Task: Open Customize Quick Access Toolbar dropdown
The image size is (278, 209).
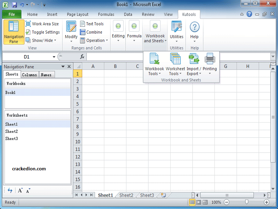Action: (44, 5)
